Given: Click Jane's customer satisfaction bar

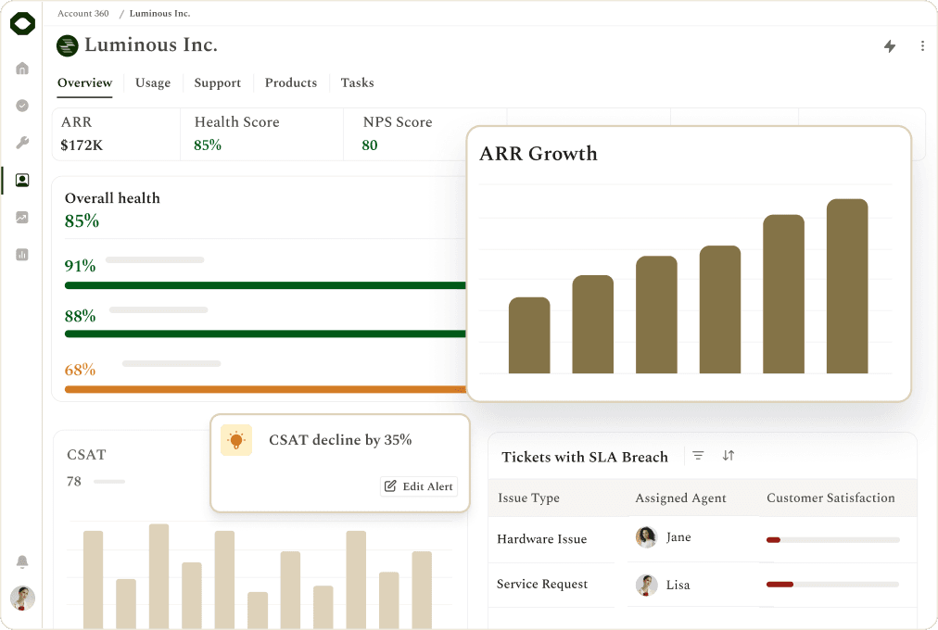Looking at the screenshot, I should click(x=832, y=540).
